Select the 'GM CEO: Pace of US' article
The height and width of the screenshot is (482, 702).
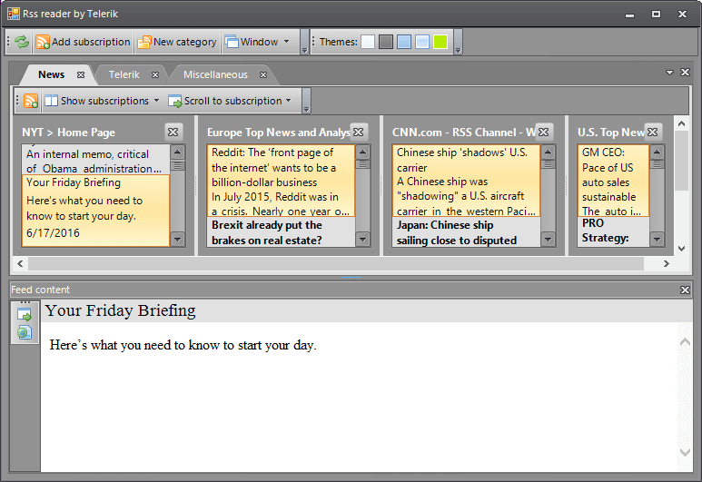613,181
